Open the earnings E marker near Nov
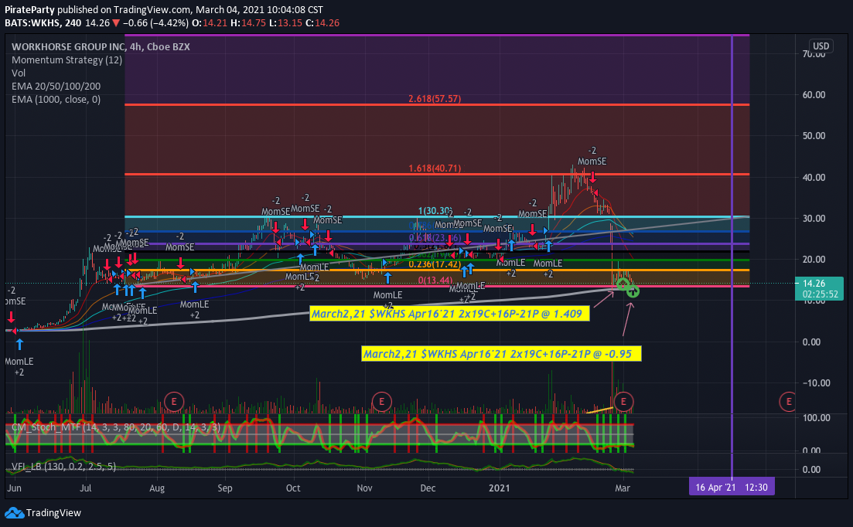 tap(381, 402)
